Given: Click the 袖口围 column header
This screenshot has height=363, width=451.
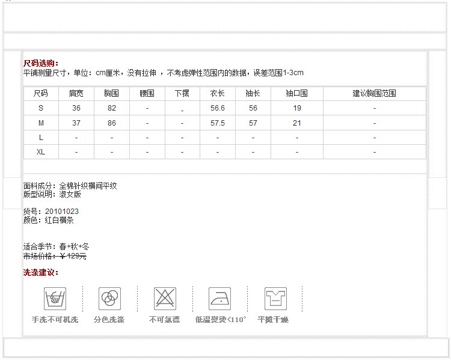Looking at the screenshot, I should click(297, 93).
